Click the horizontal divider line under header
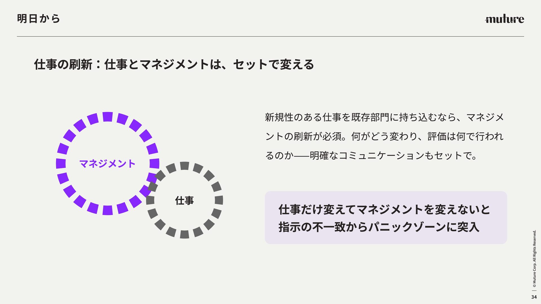The height and width of the screenshot is (304, 541). click(270, 36)
